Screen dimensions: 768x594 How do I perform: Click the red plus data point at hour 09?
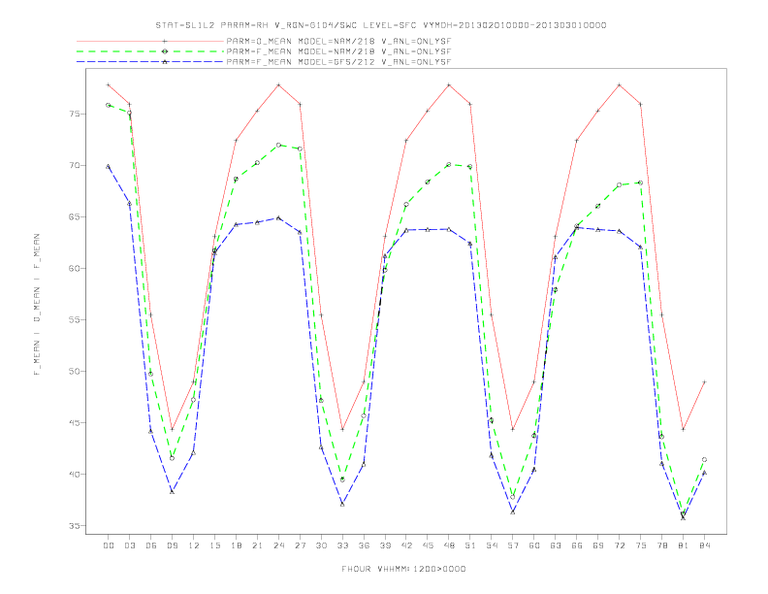[172, 429]
